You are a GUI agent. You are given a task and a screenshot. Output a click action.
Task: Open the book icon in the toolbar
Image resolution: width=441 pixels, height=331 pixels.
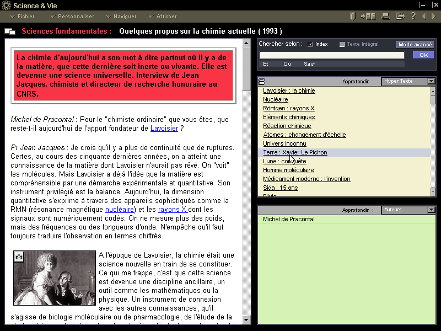pos(353,17)
